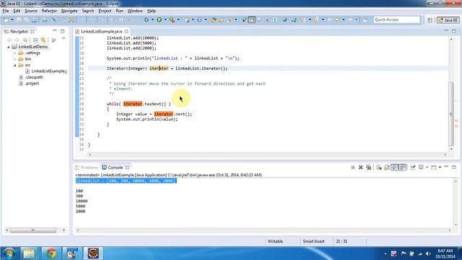Click the Open Web Browser globe icon
Screen dimensions: 462x260
[284, 19]
